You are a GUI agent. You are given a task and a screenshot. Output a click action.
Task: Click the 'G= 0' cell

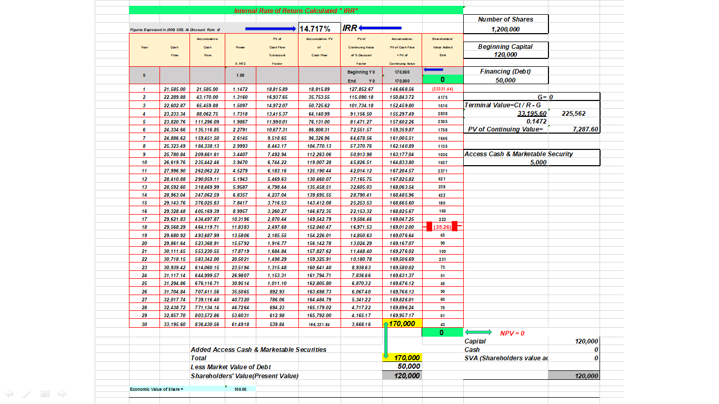pyautogui.click(x=545, y=97)
